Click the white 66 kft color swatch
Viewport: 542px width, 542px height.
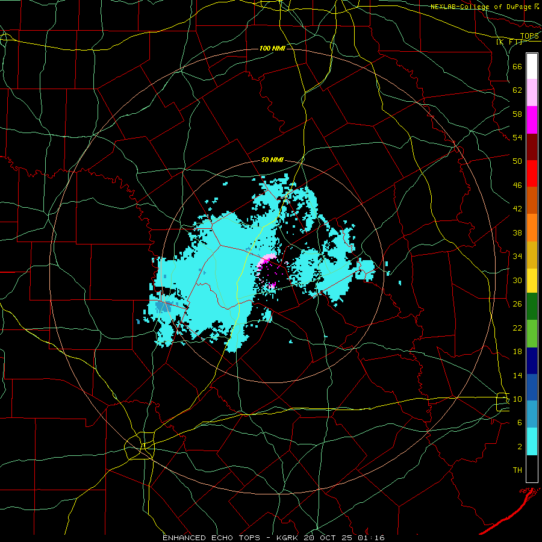coord(532,66)
